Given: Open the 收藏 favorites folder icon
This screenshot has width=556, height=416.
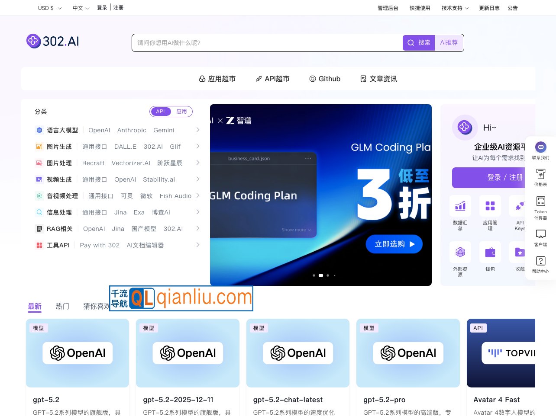Looking at the screenshot, I should (x=519, y=252).
